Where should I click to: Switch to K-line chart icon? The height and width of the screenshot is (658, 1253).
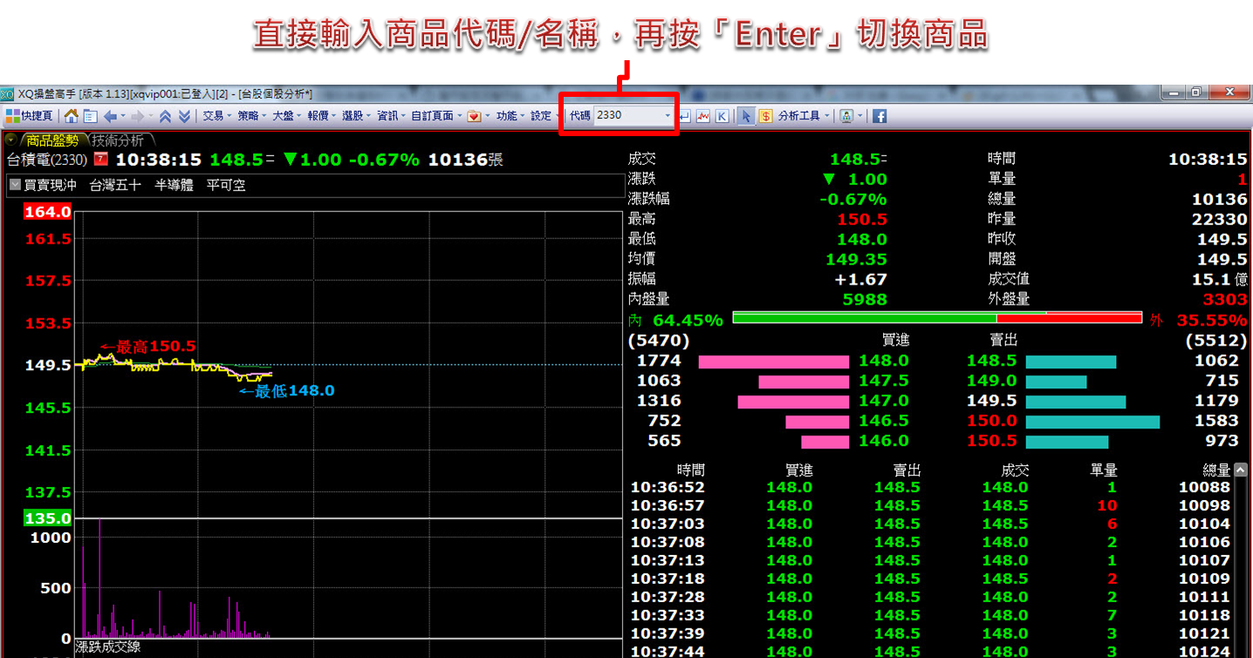point(722,115)
